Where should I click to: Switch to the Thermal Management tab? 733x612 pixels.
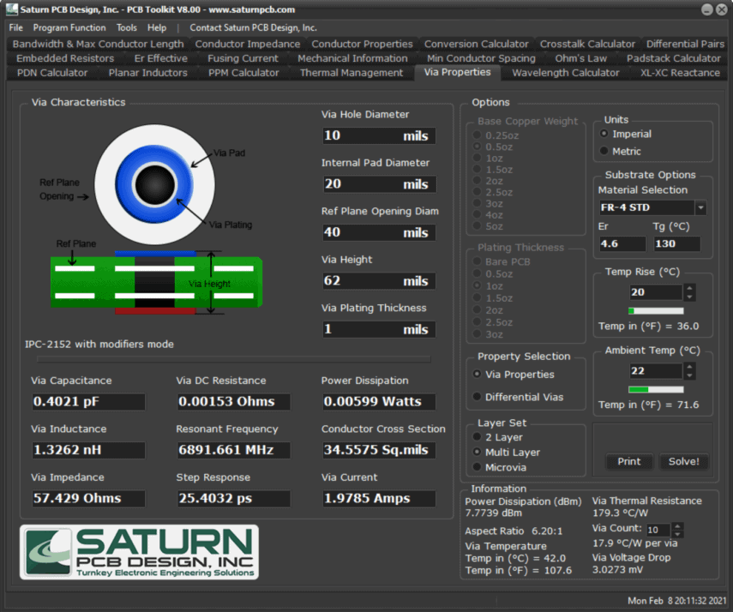pyautogui.click(x=351, y=73)
